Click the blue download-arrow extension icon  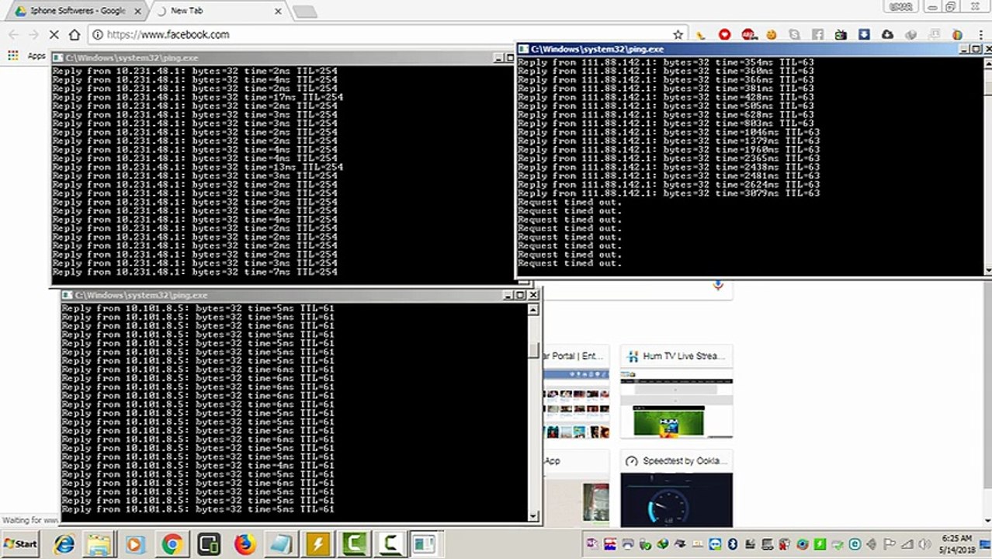click(x=864, y=35)
